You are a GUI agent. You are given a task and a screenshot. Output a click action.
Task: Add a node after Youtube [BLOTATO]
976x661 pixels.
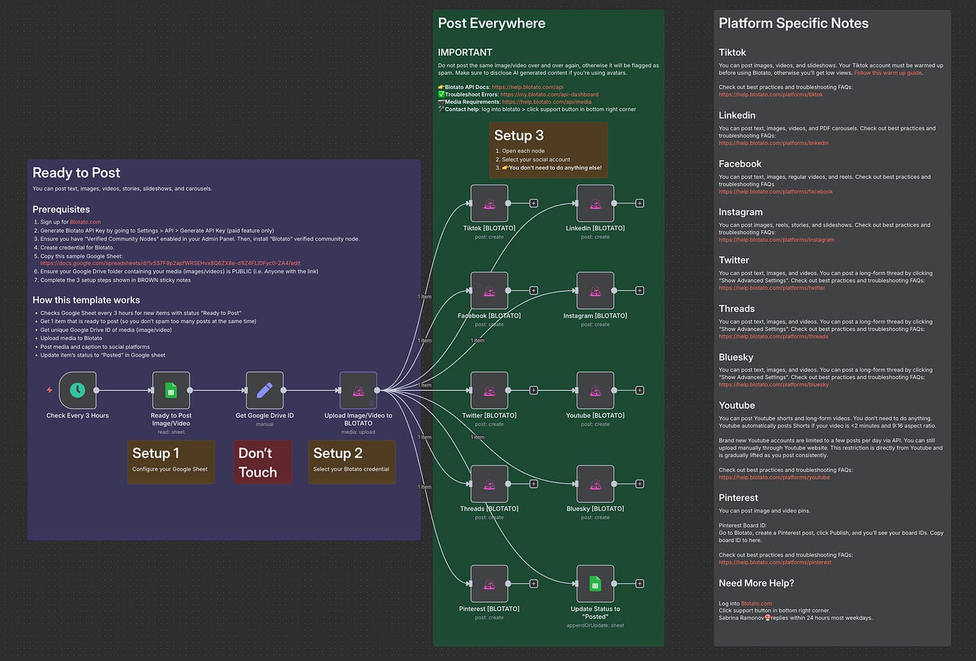coord(639,390)
